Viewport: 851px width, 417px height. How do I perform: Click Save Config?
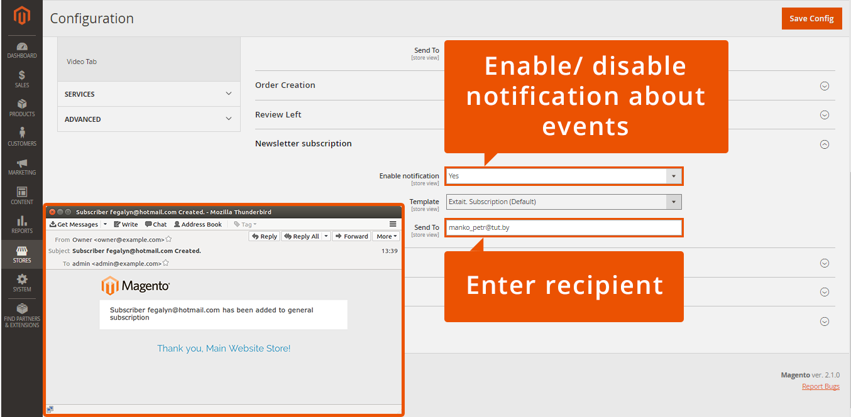point(811,18)
